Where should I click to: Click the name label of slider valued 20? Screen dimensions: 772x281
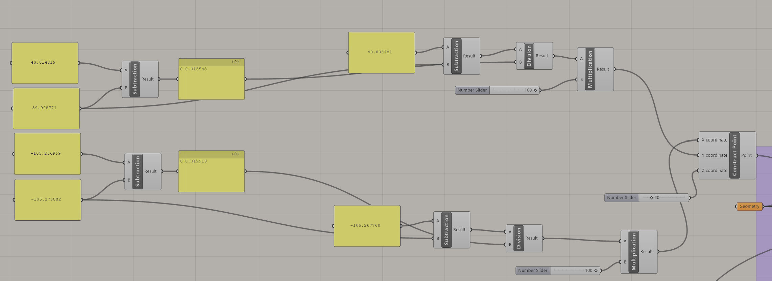point(622,198)
